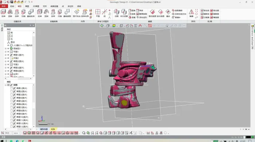Screen dimensions: 255x142
Task: Choose the solid Loft (放样) tool
Action: pos(17,13)
